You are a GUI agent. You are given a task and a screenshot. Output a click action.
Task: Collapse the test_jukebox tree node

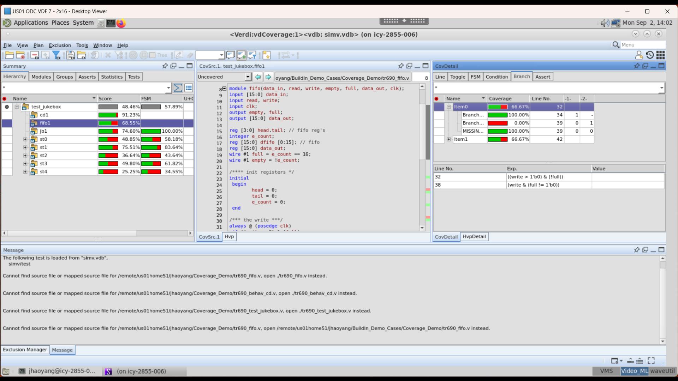point(17,107)
